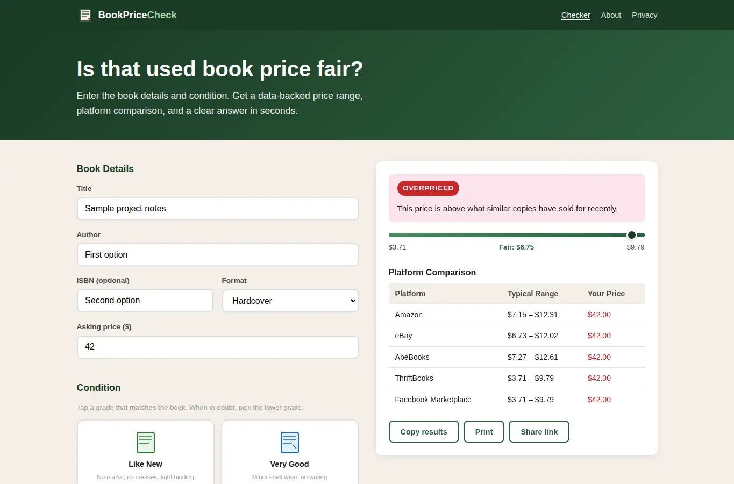Click the Typical Range column header
Image resolution: width=734 pixels, height=484 pixels.
533,294
